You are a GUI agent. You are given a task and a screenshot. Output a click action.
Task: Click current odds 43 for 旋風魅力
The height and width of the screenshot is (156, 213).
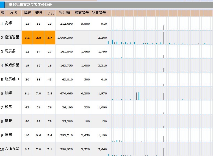pyautogui.click(x=50, y=79)
